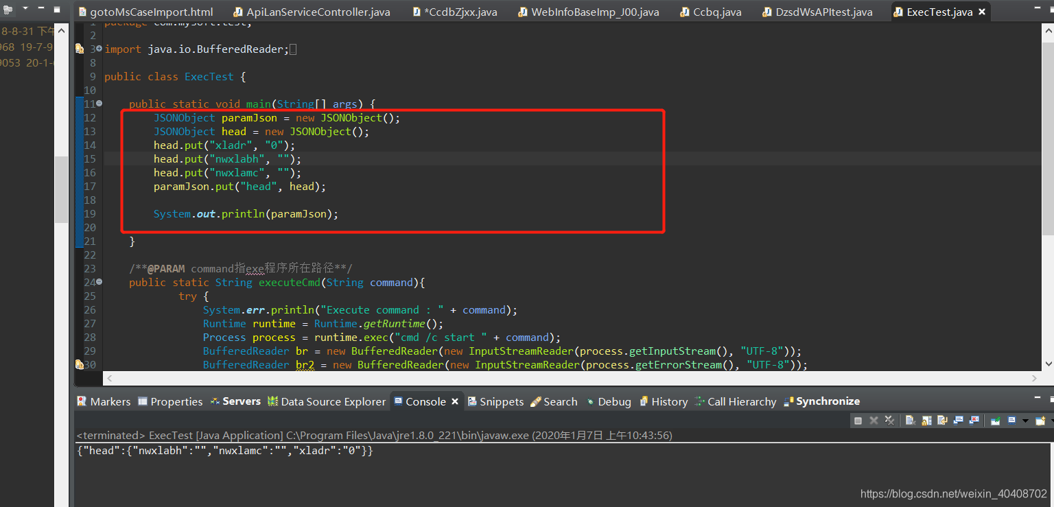Viewport: 1054px width, 507px height.
Task: Toggle Show Console When Standard Out Changes
Action: (x=958, y=421)
